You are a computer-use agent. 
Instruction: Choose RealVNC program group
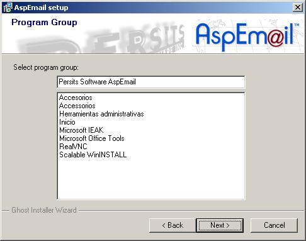(73, 147)
